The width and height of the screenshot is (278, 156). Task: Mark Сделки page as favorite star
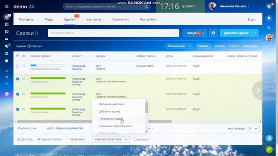(x=37, y=33)
